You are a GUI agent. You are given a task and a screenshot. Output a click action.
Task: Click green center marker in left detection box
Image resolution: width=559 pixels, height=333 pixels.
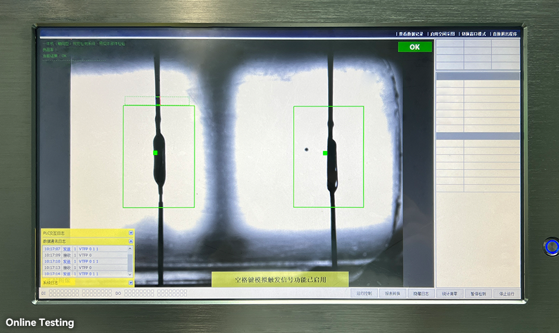coord(155,153)
